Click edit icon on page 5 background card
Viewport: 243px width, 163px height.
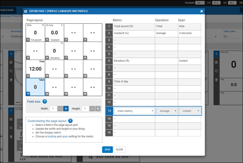(x=216, y=62)
